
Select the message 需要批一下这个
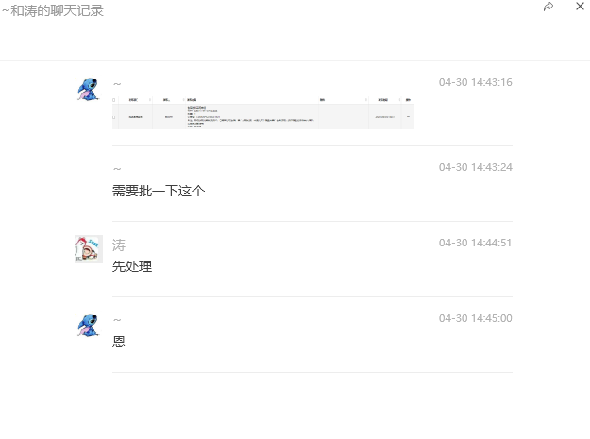coord(159,191)
